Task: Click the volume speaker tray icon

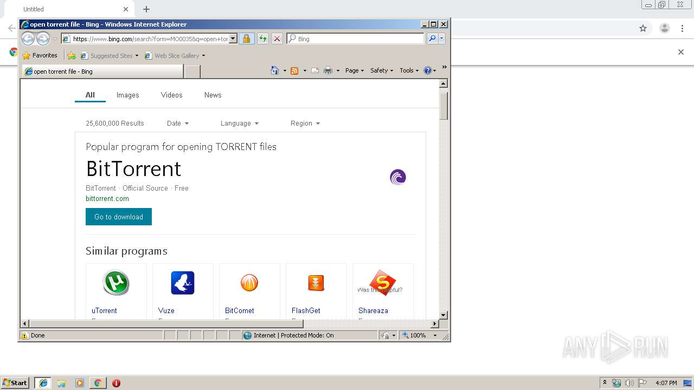Action: pyautogui.click(x=629, y=383)
